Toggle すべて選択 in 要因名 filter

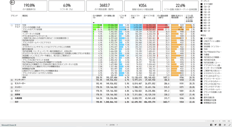pos(202,38)
